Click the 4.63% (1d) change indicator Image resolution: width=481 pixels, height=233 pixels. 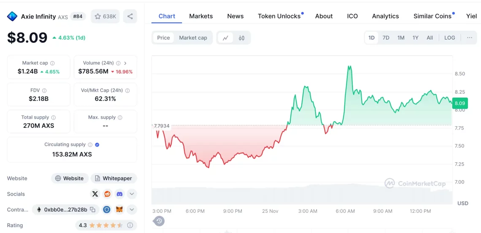coord(69,38)
